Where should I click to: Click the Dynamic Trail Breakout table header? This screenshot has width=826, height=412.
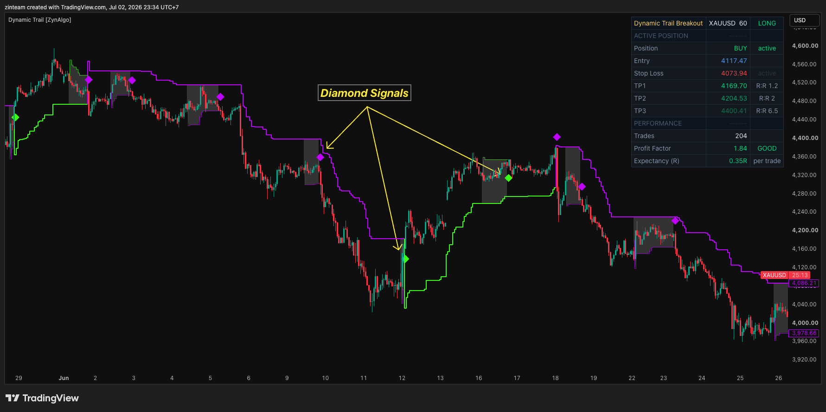coord(668,23)
